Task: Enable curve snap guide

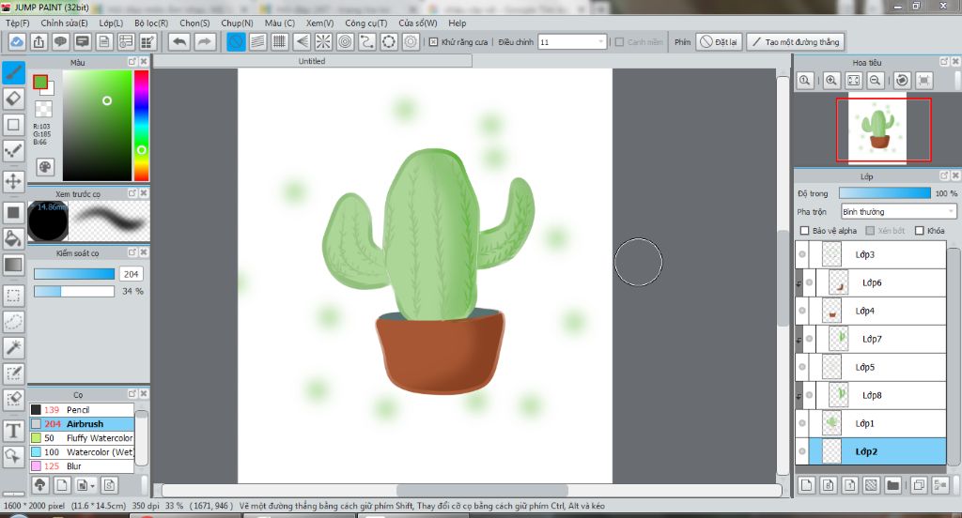Action: (x=367, y=41)
